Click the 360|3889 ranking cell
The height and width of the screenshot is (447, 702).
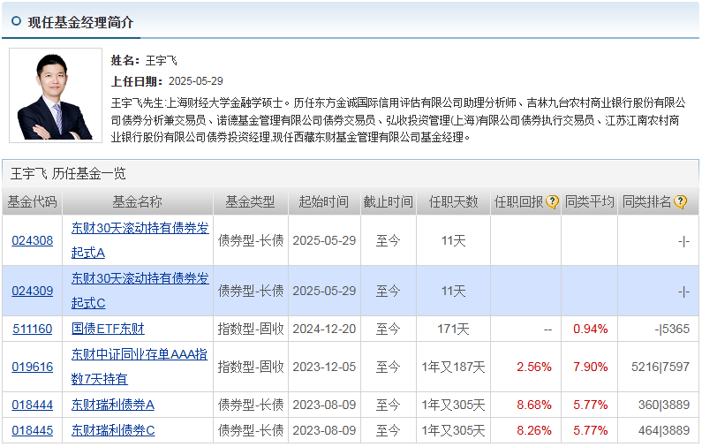click(664, 405)
